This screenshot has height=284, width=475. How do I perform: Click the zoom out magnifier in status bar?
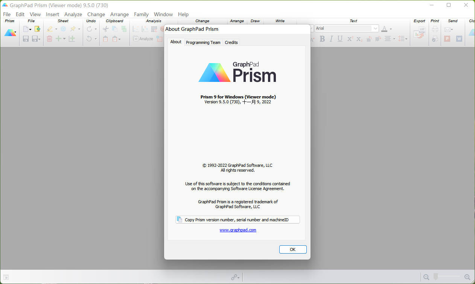click(x=426, y=277)
